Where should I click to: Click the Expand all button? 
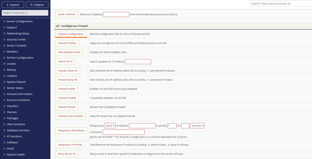pos(13,5)
